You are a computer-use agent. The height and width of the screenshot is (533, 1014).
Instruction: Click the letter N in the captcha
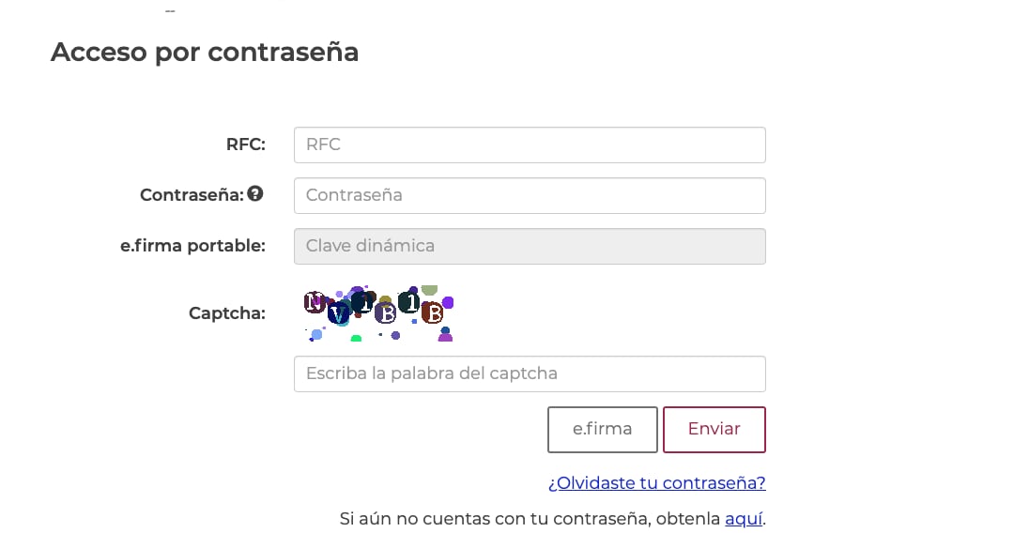click(314, 301)
